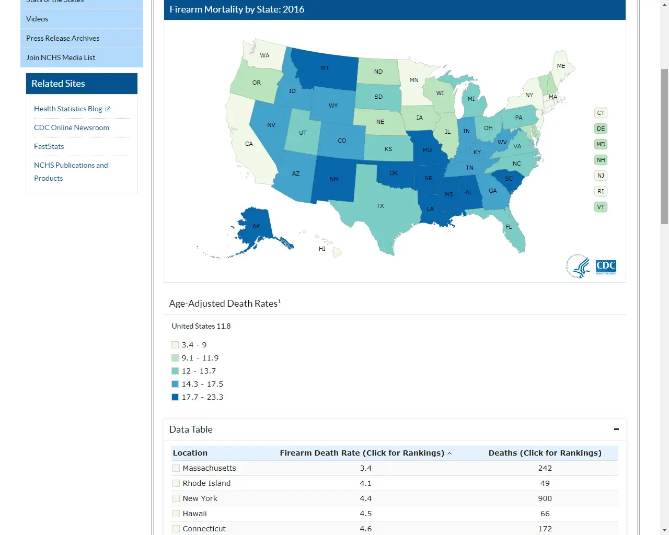Viewport: 669px width, 535px height.
Task: Click the Rhode Island row color box
Action: click(176, 483)
